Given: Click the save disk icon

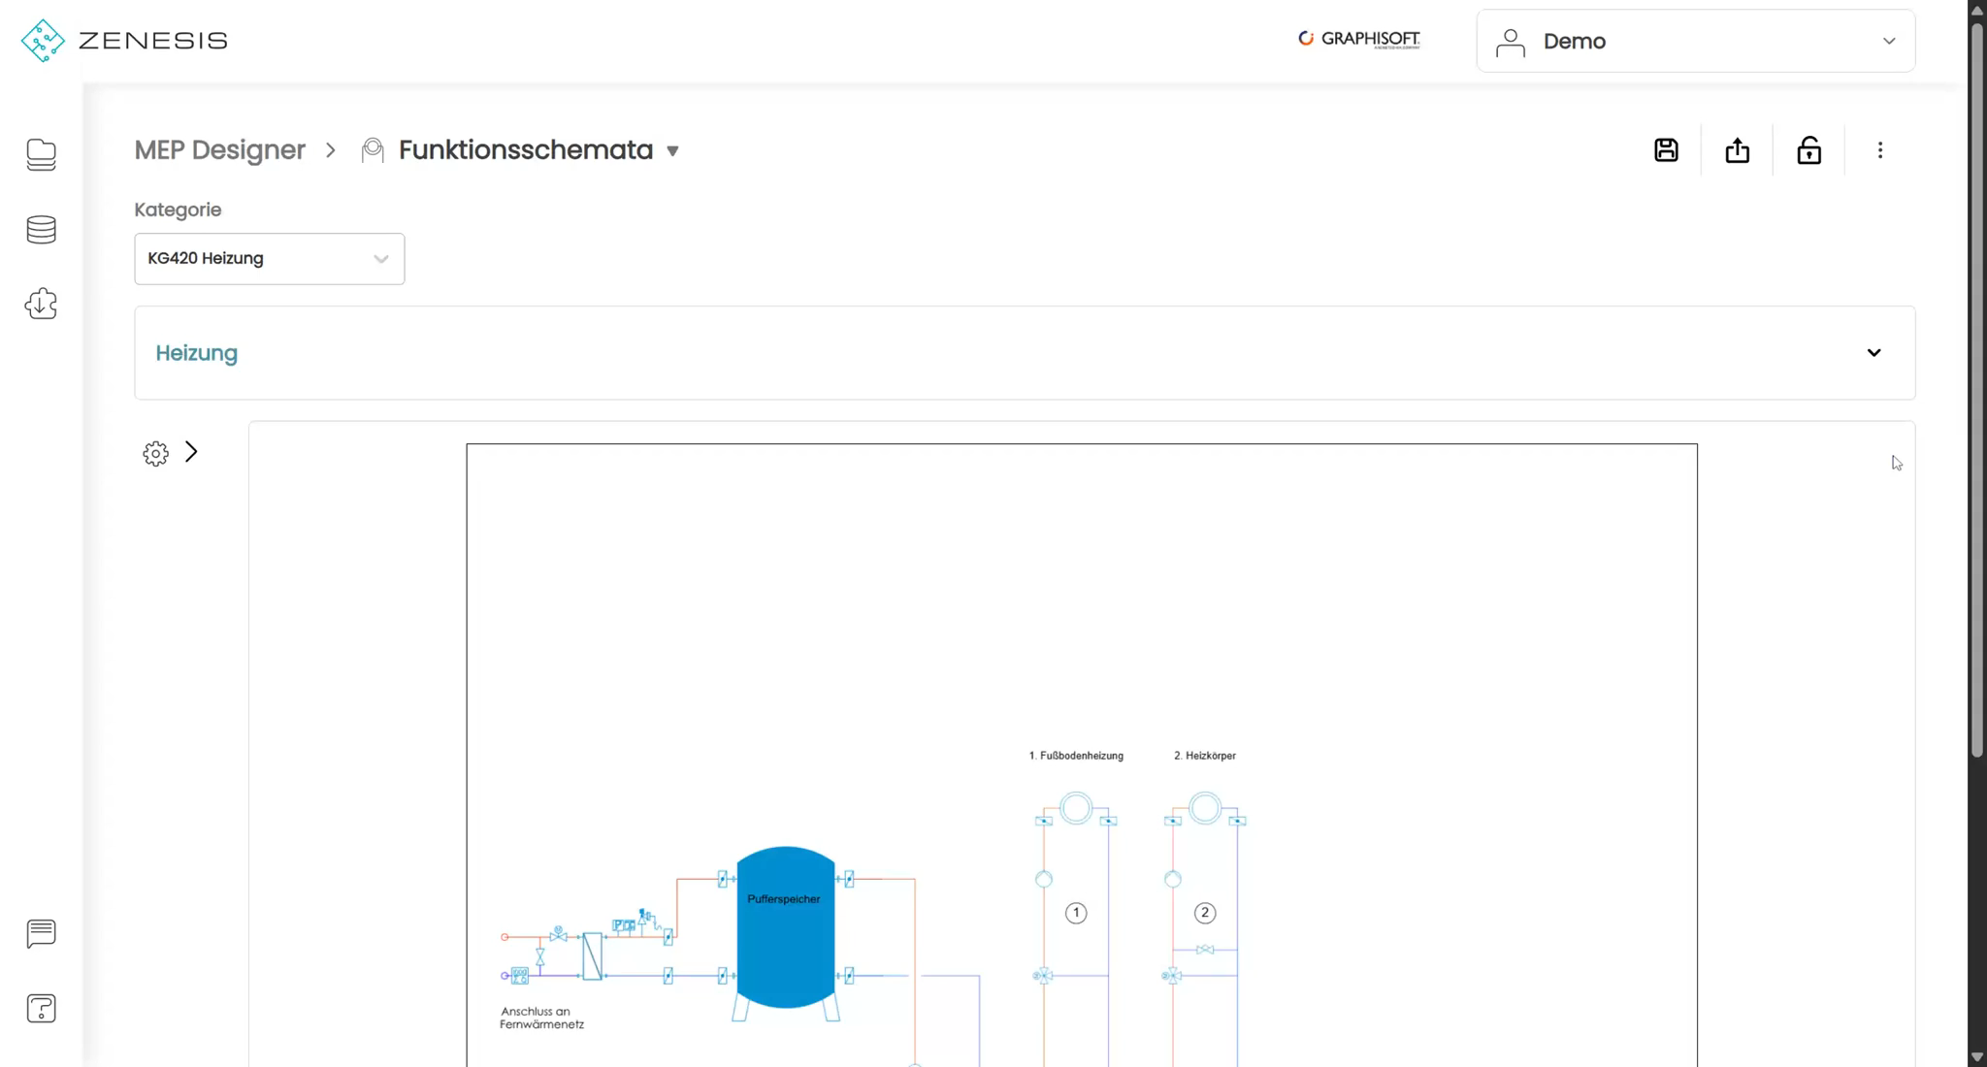Looking at the screenshot, I should pos(1666,150).
